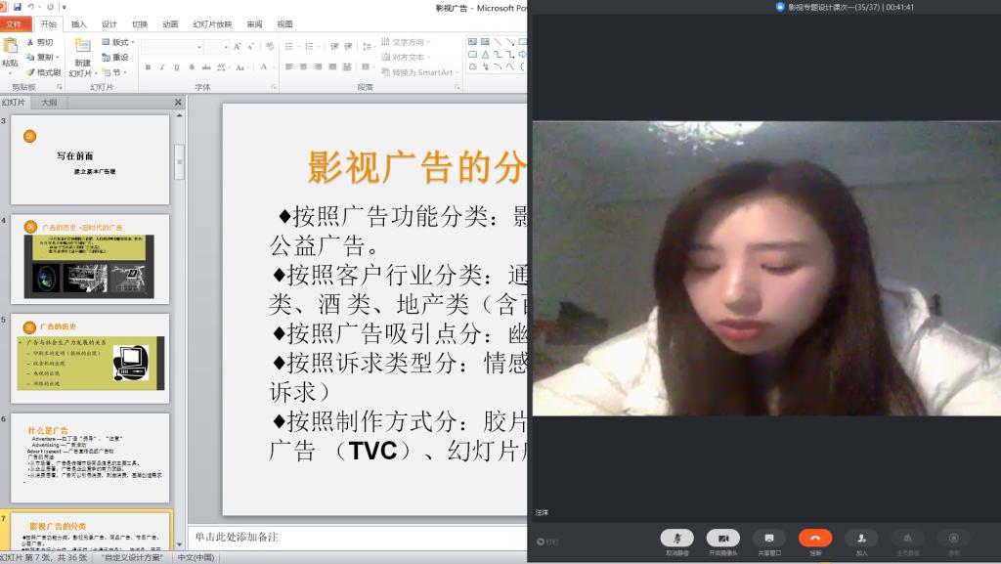Select slide 6 thumbnail 什么是广告

pos(90,458)
